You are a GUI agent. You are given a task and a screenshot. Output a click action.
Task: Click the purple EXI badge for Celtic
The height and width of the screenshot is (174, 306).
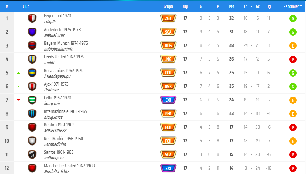pos(168,100)
